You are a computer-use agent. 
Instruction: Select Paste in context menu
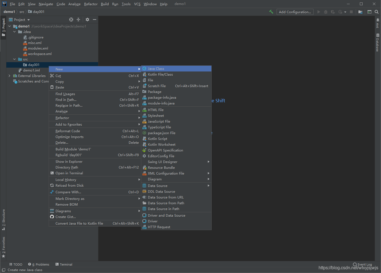95,87
